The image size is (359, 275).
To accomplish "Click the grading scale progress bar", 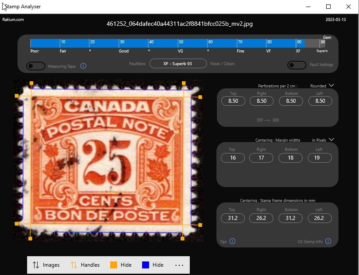I will [178, 43].
